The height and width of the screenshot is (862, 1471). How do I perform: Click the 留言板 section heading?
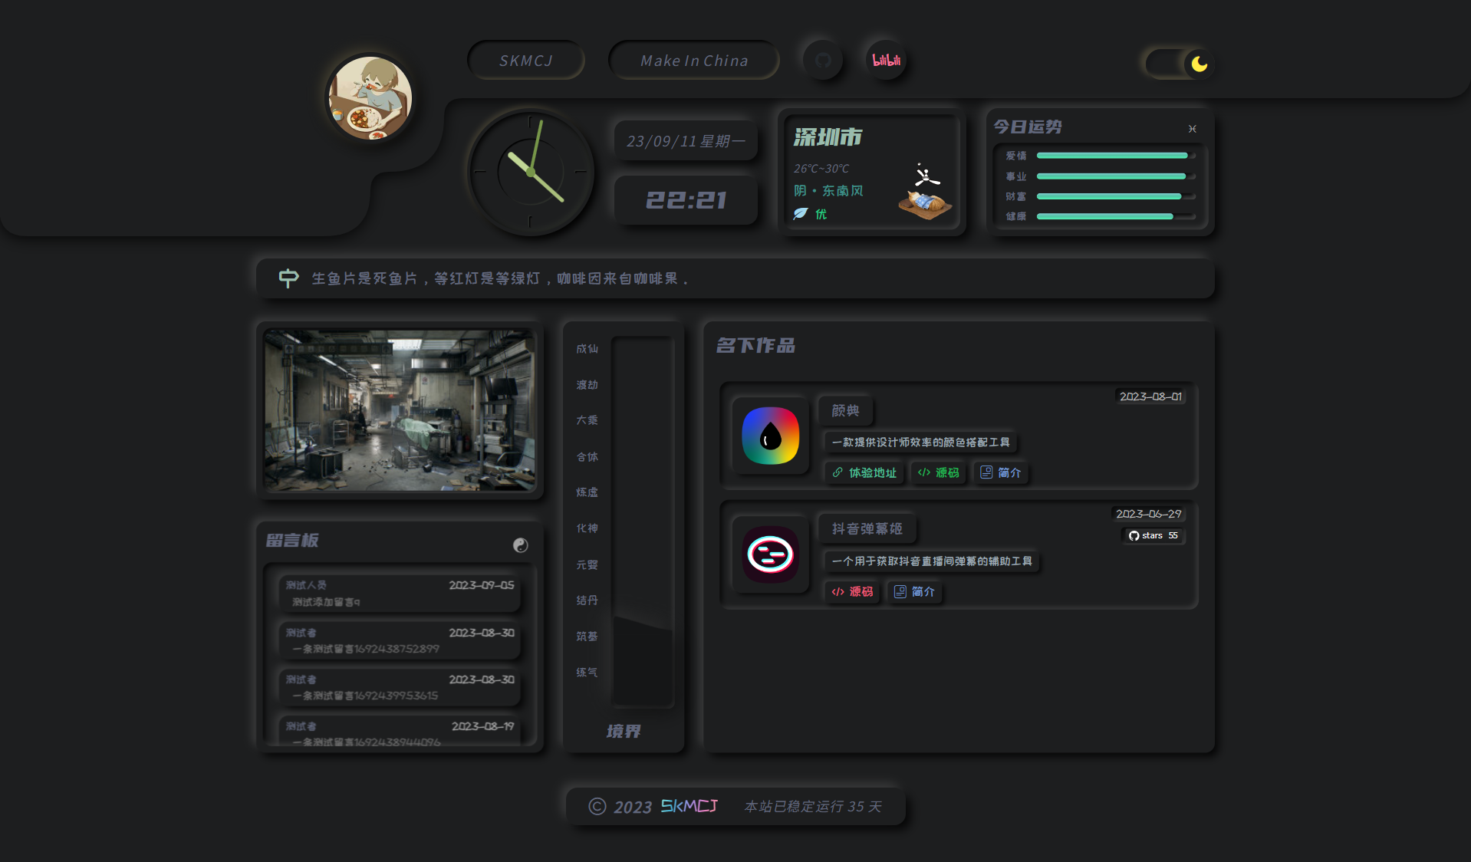292,540
